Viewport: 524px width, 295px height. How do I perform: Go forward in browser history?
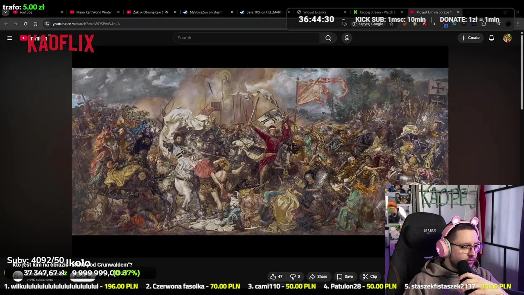(16, 24)
